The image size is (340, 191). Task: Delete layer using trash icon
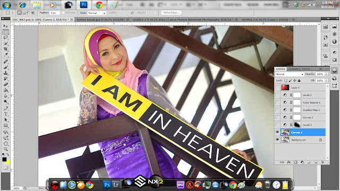coord(322,162)
